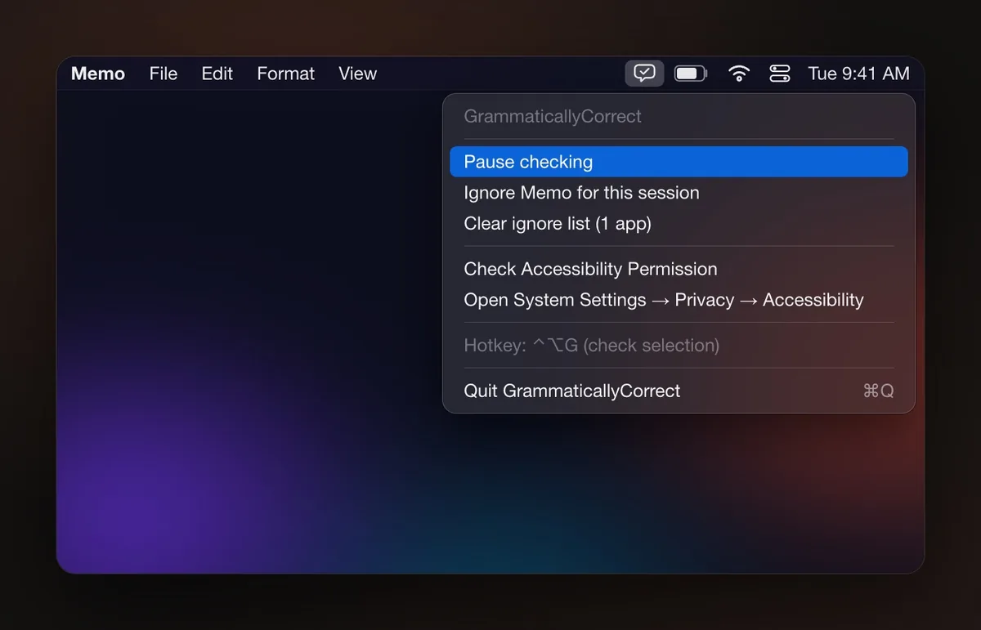The image size is (981, 630).
Task: Open the File menu
Action: (x=163, y=74)
